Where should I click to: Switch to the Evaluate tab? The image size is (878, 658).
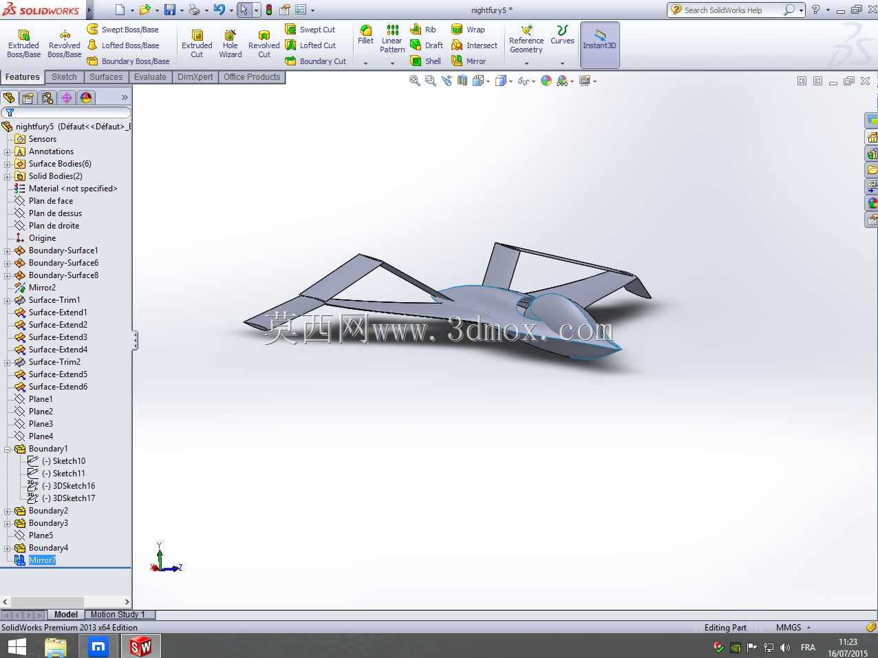pyautogui.click(x=150, y=77)
